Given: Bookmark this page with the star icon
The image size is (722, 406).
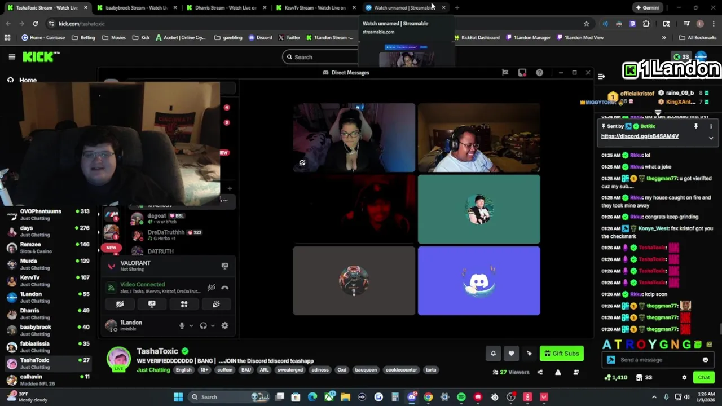Looking at the screenshot, I should (587, 24).
